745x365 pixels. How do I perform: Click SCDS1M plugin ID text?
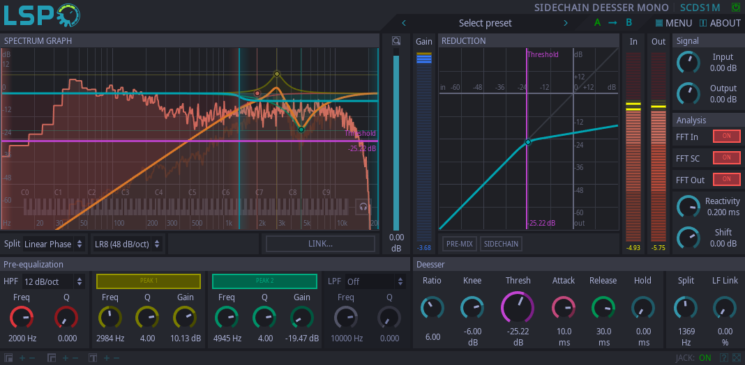click(x=700, y=8)
